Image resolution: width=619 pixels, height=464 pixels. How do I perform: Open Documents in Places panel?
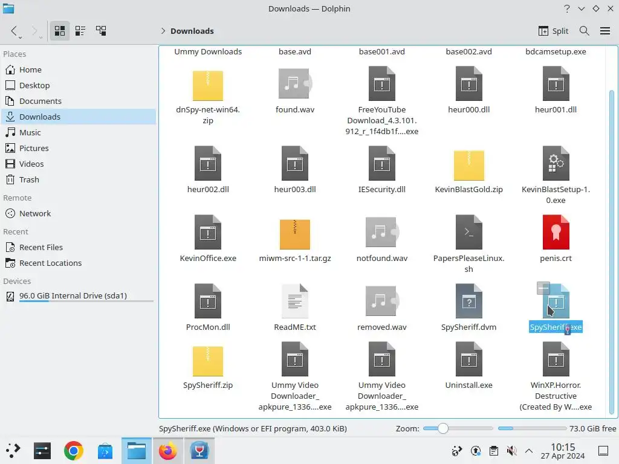(78, 101)
